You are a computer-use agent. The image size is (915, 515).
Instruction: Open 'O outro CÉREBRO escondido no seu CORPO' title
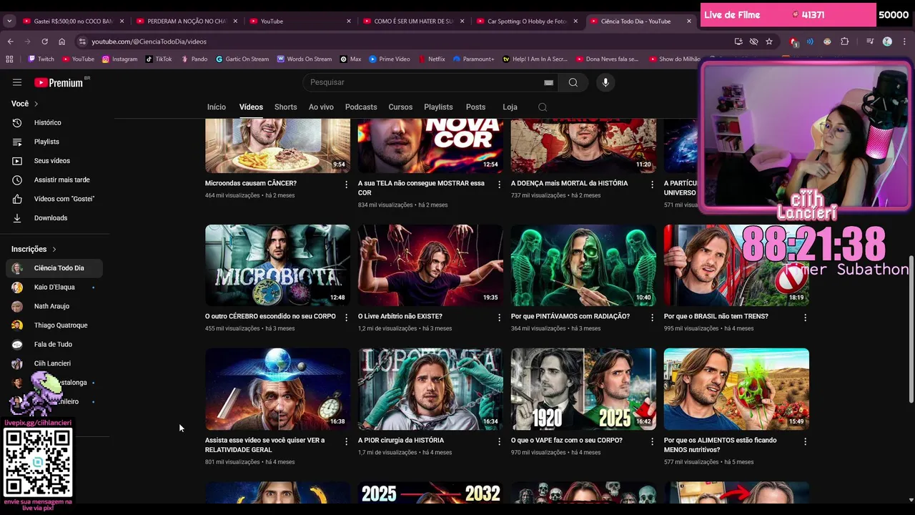270,316
